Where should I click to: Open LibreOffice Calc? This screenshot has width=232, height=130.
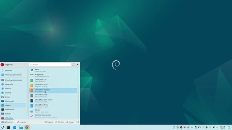53,81
